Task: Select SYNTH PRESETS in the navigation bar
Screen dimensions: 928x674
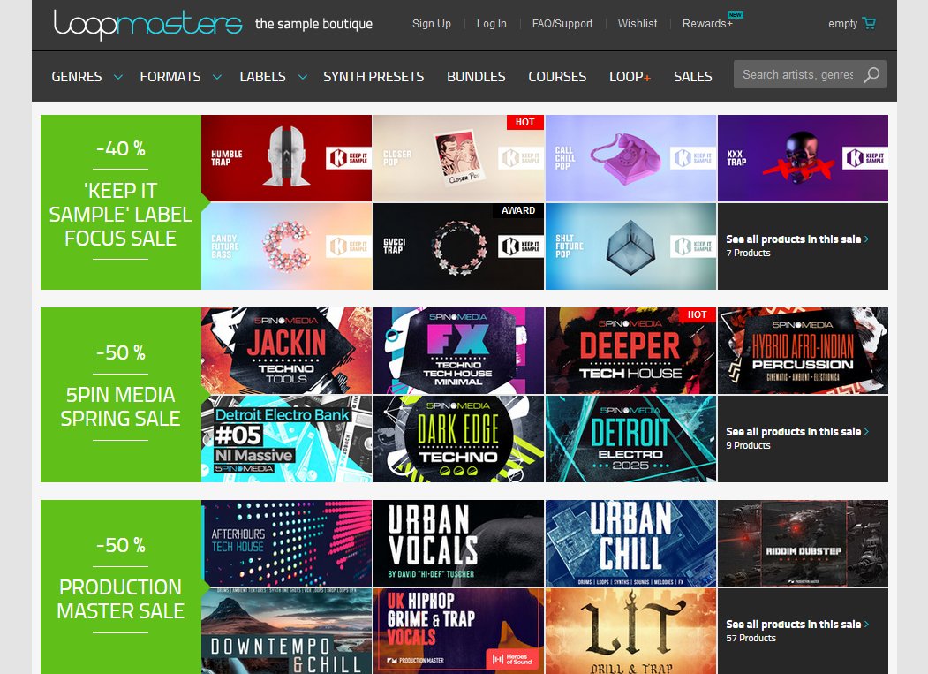Action: [373, 76]
